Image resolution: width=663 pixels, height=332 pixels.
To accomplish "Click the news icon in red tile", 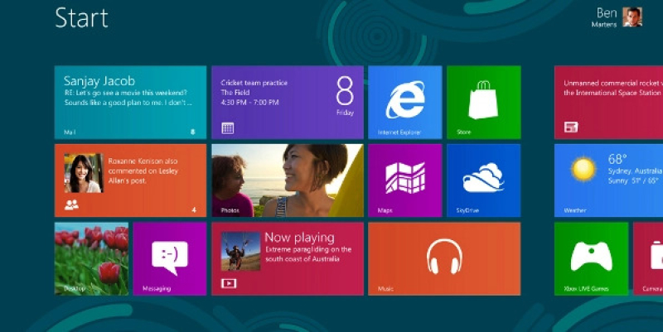I will click(571, 127).
